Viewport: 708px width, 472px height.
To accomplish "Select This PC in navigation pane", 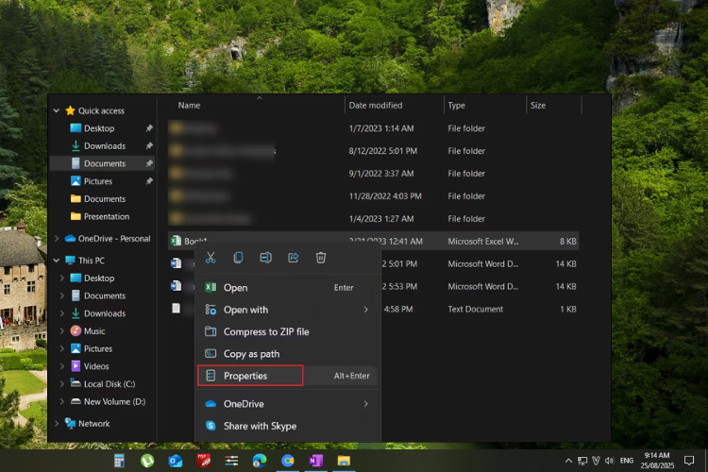I will (x=91, y=261).
